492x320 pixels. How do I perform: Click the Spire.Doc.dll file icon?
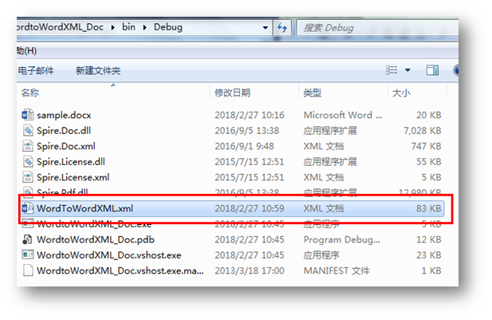[x=28, y=131]
